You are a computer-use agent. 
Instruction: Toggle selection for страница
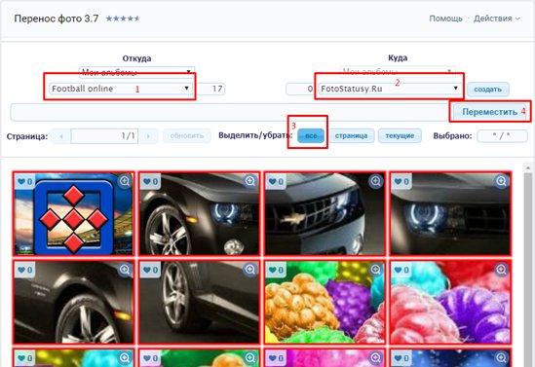(x=352, y=135)
